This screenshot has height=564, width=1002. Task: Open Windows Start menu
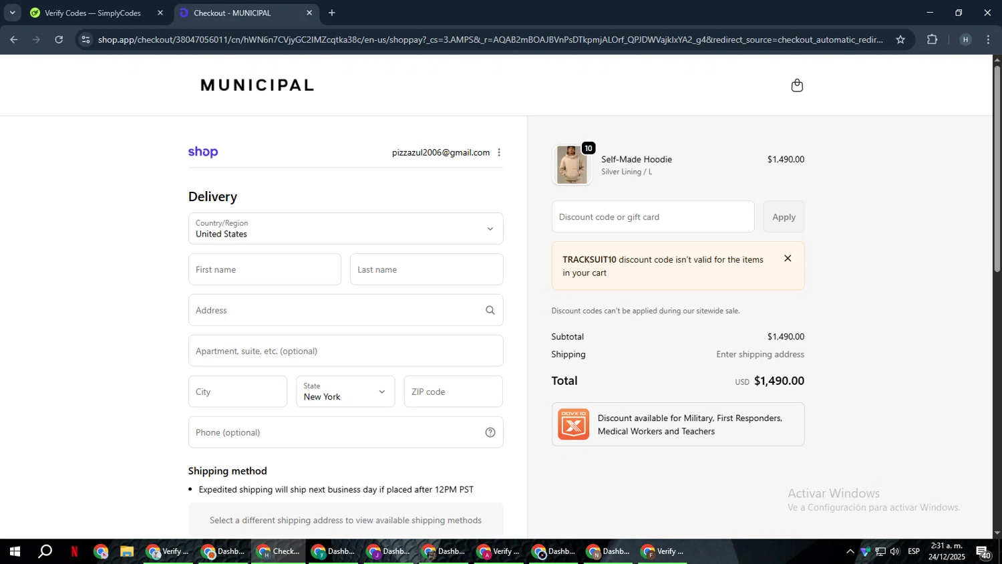click(x=15, y=551)
